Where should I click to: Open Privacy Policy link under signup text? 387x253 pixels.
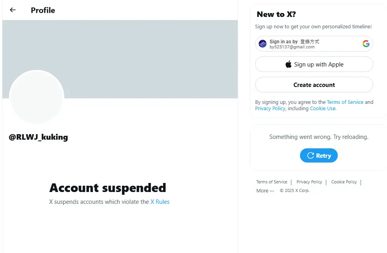270,109
